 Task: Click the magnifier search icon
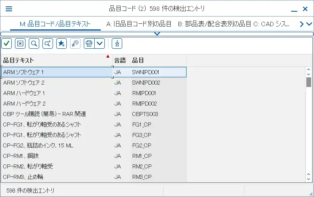(34, 44)
